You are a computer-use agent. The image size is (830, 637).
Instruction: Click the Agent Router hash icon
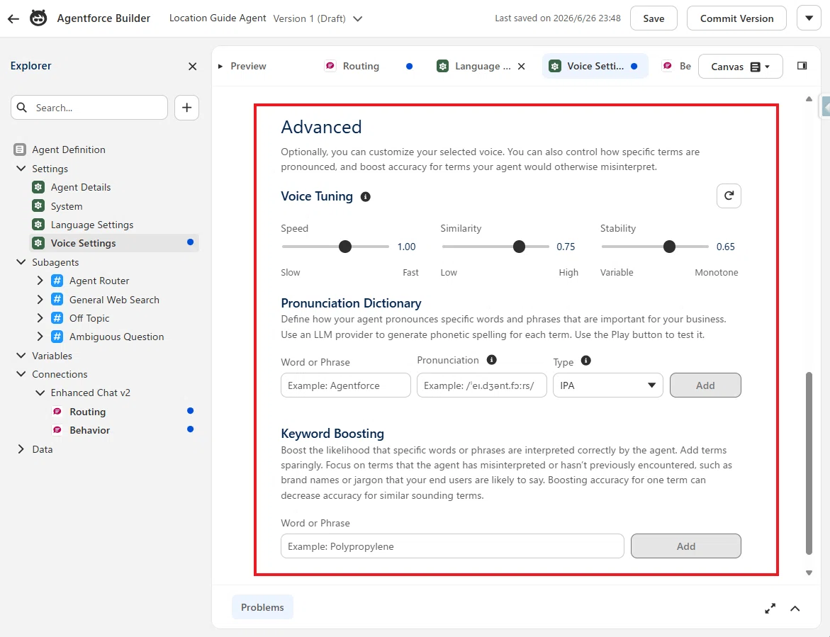click(x=57, y=281)
